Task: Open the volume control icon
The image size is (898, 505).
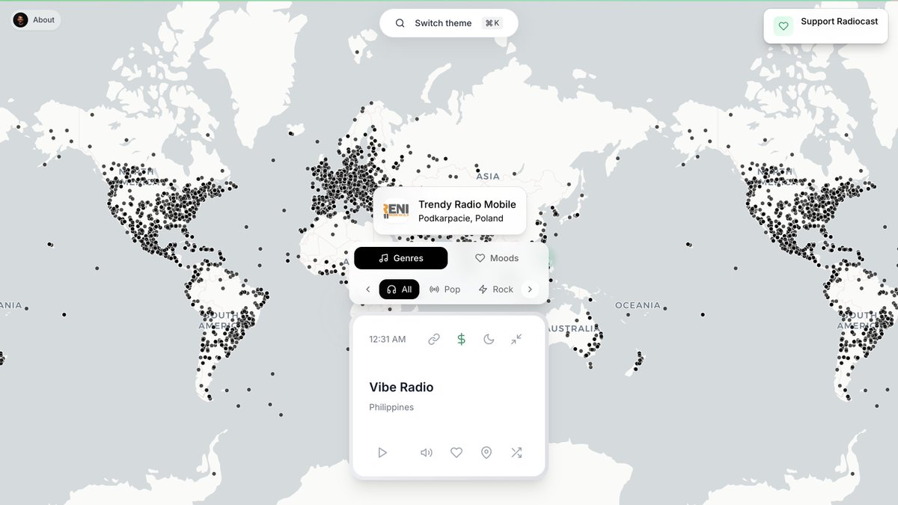Action: (427, 452)
